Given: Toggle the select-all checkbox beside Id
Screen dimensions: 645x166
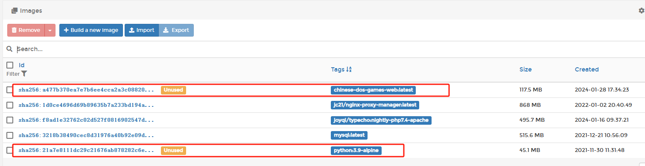Looking at the screenshot, I should (x=10, y=65).
